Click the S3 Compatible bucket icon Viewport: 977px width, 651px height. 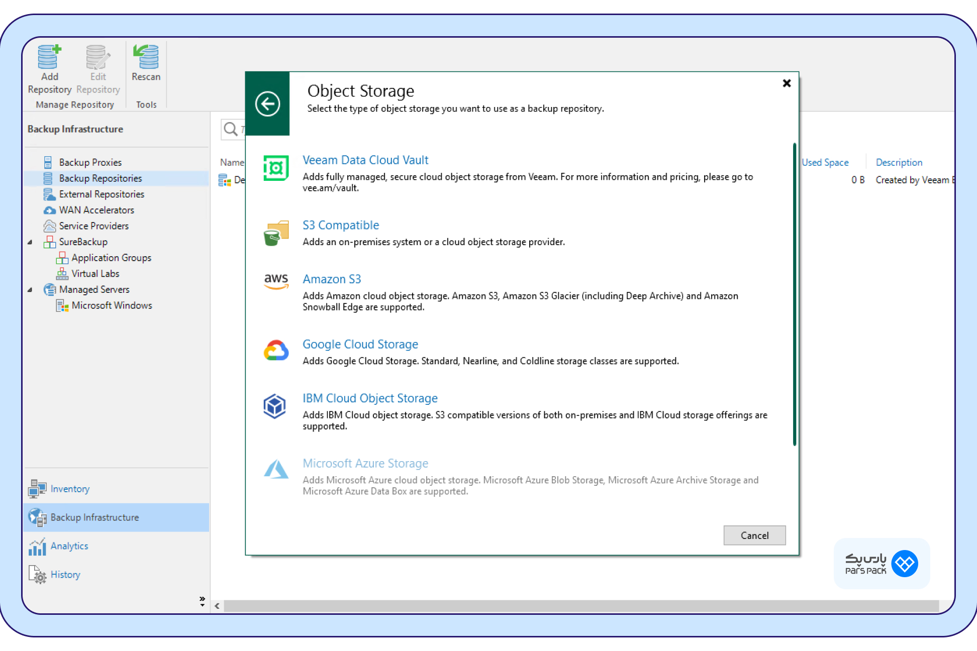tap(276, 233)
